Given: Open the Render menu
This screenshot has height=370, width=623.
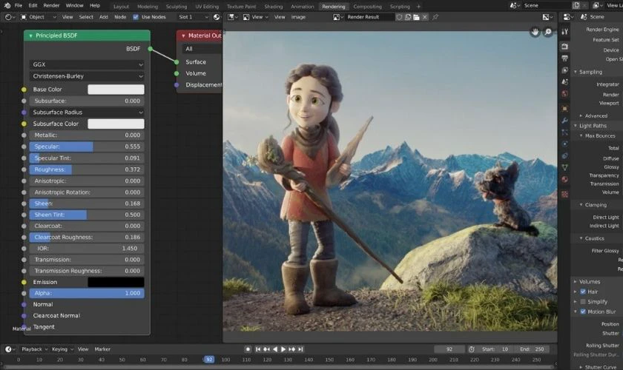Looking at the screenshot, I should (51, 6).
